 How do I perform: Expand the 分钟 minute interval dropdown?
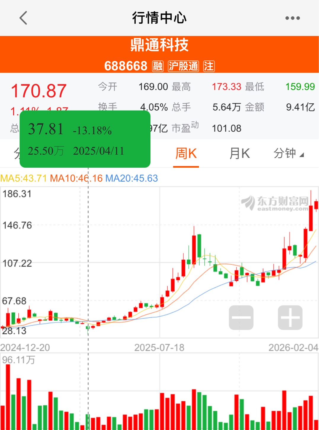coord(288,154)
